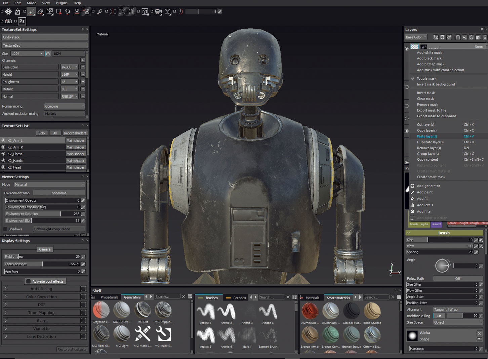Enable the Vignette checkbox
Viewport: 488px width, 359px height.
[x=83, y=328]
